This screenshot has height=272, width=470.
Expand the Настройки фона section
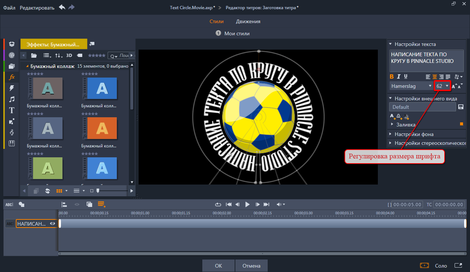(x=391, y=134)
